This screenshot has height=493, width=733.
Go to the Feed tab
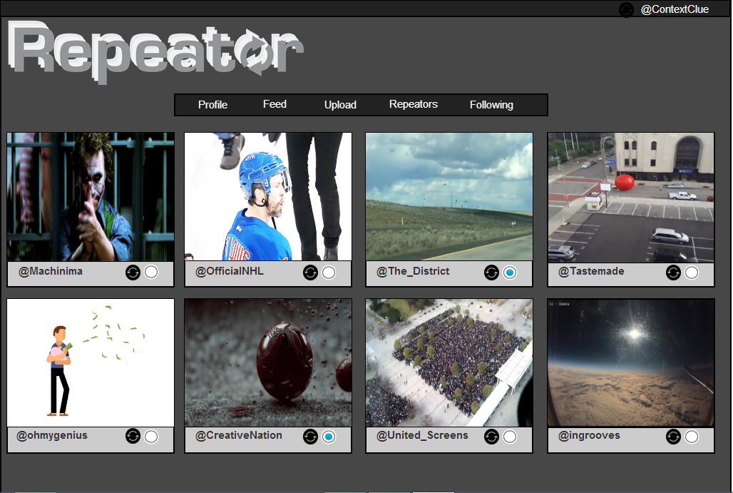pyautogui.click(x=275, y=104)
